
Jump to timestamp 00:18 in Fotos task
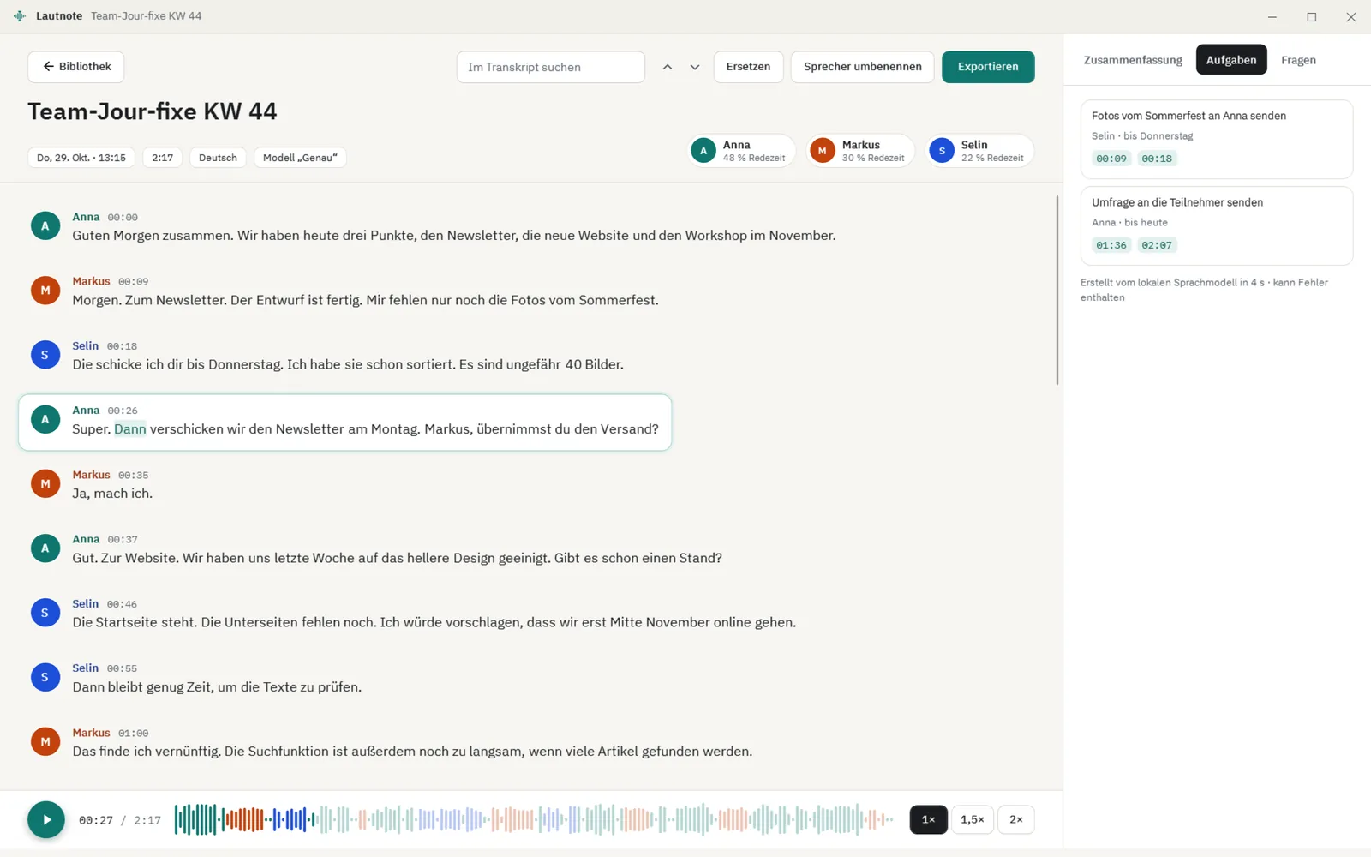pyautogui.click(x=1157, y=159)
